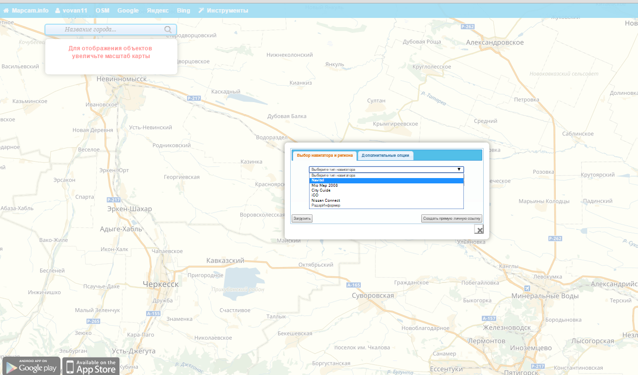Click the wand icon beside Инструменты
638x375 pixels.
(201, 11)
